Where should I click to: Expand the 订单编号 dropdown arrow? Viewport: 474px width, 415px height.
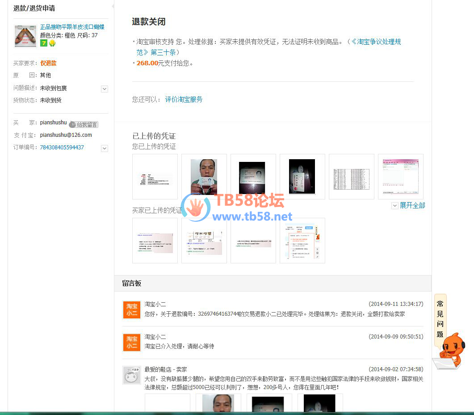point(105,148)
